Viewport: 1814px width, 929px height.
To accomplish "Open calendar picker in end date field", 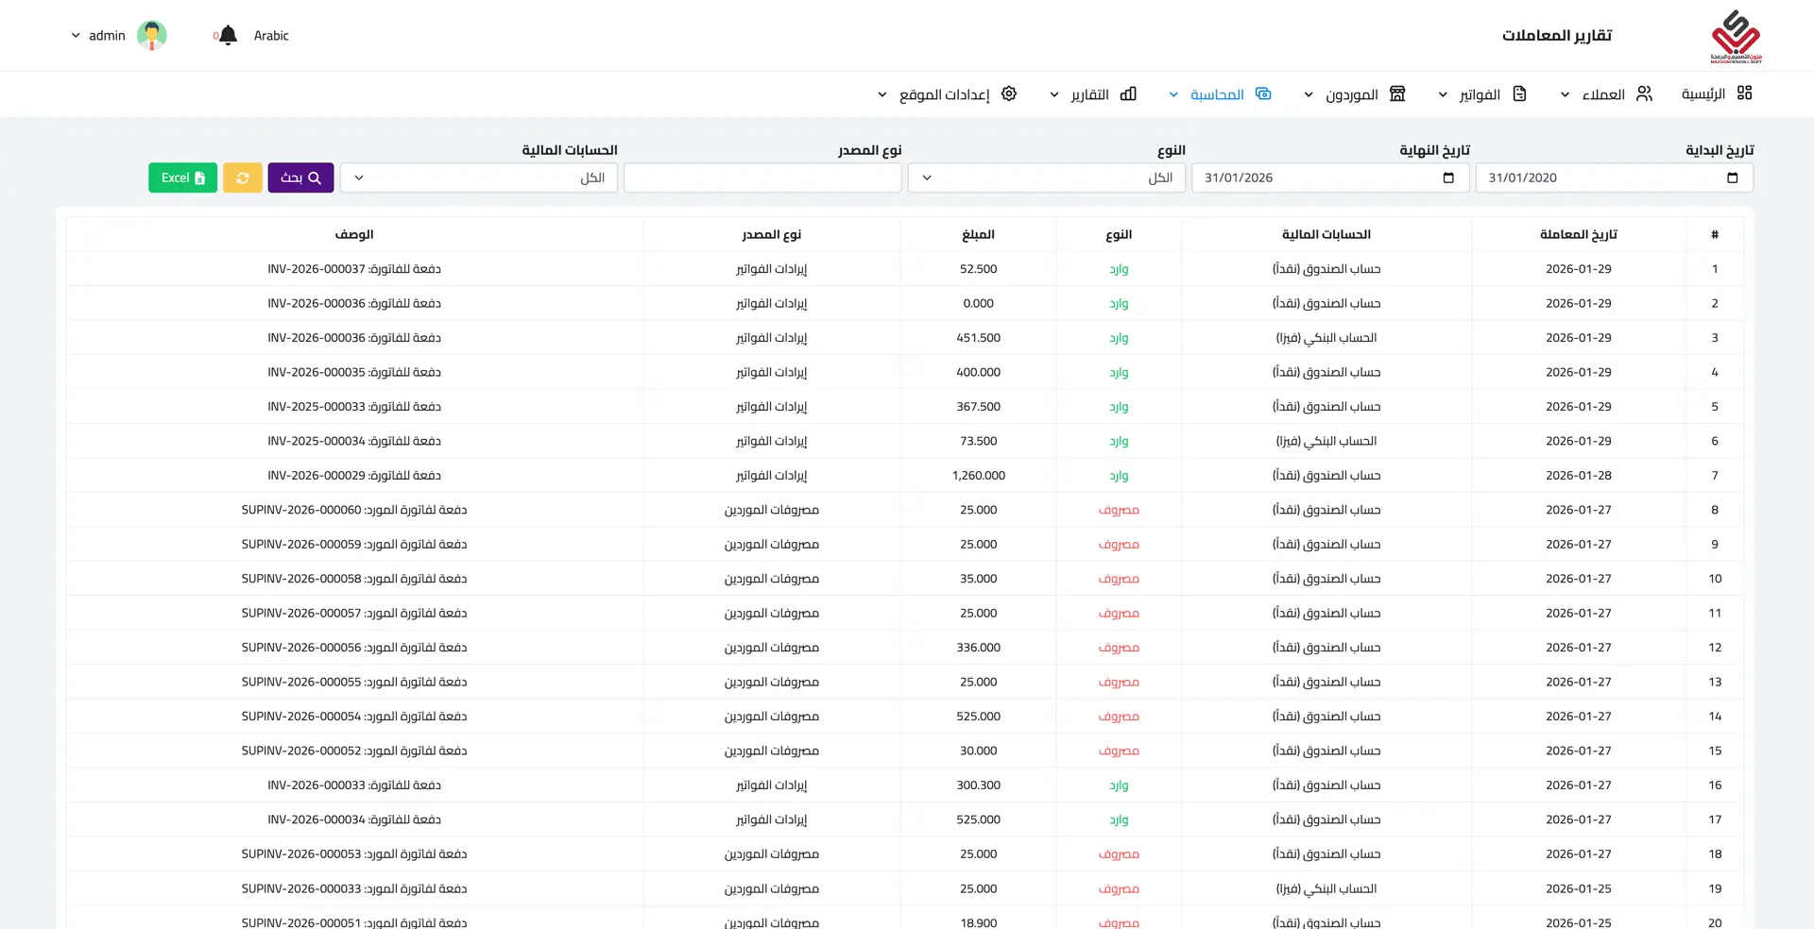I will 1448,177.
